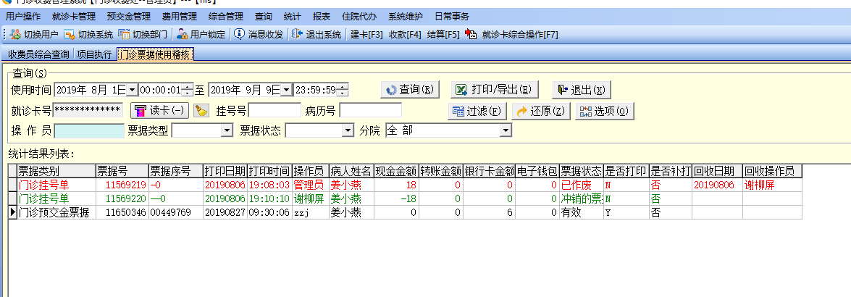Click the 回收日期 cell 20190806
The image size is (851, 297).
pos(718,185)
